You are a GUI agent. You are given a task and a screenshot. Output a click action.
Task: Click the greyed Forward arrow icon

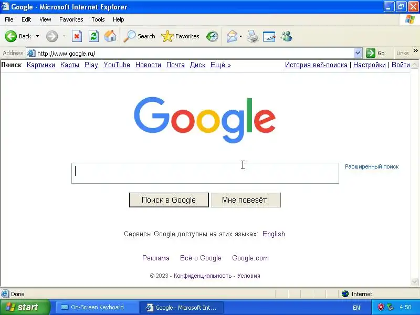pos(51,36)
